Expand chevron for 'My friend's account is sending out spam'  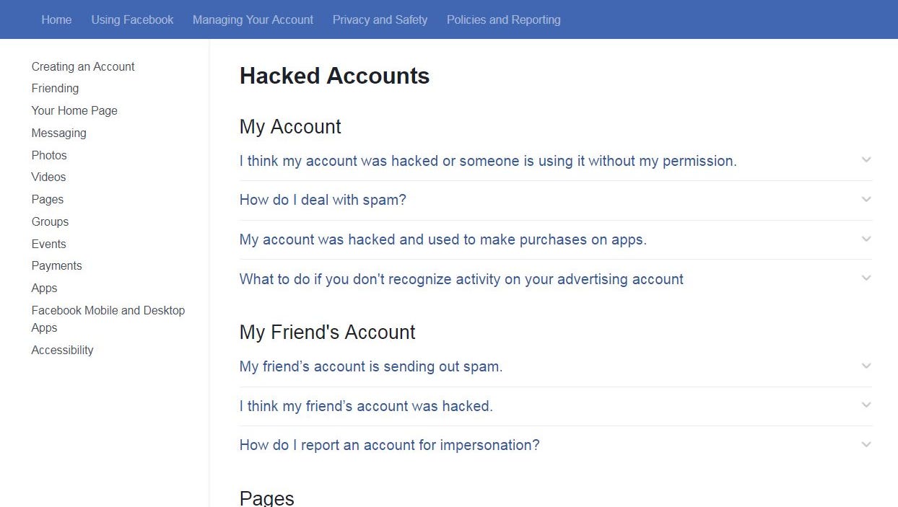pos(866,366)
